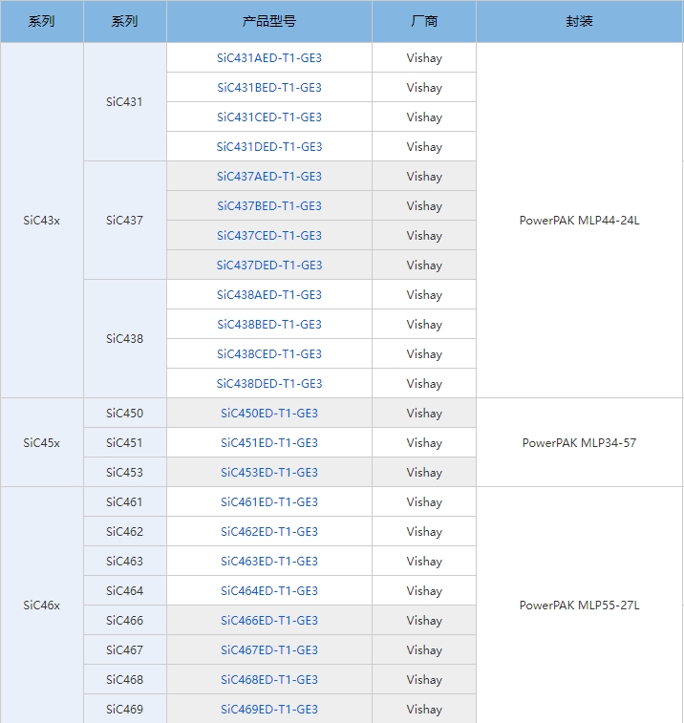This screenshot has height=723, width=684.
Task: Select the SiC438DED-T1-GE3 part number
Action: [x=268, y=384]
